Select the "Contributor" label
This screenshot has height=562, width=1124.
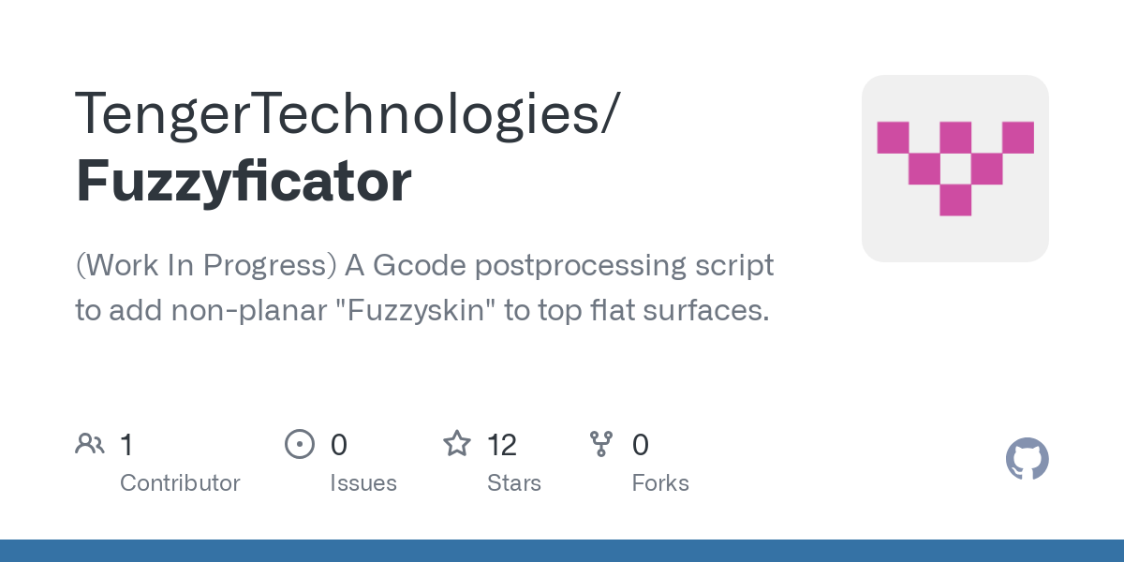tap(180, 483)
